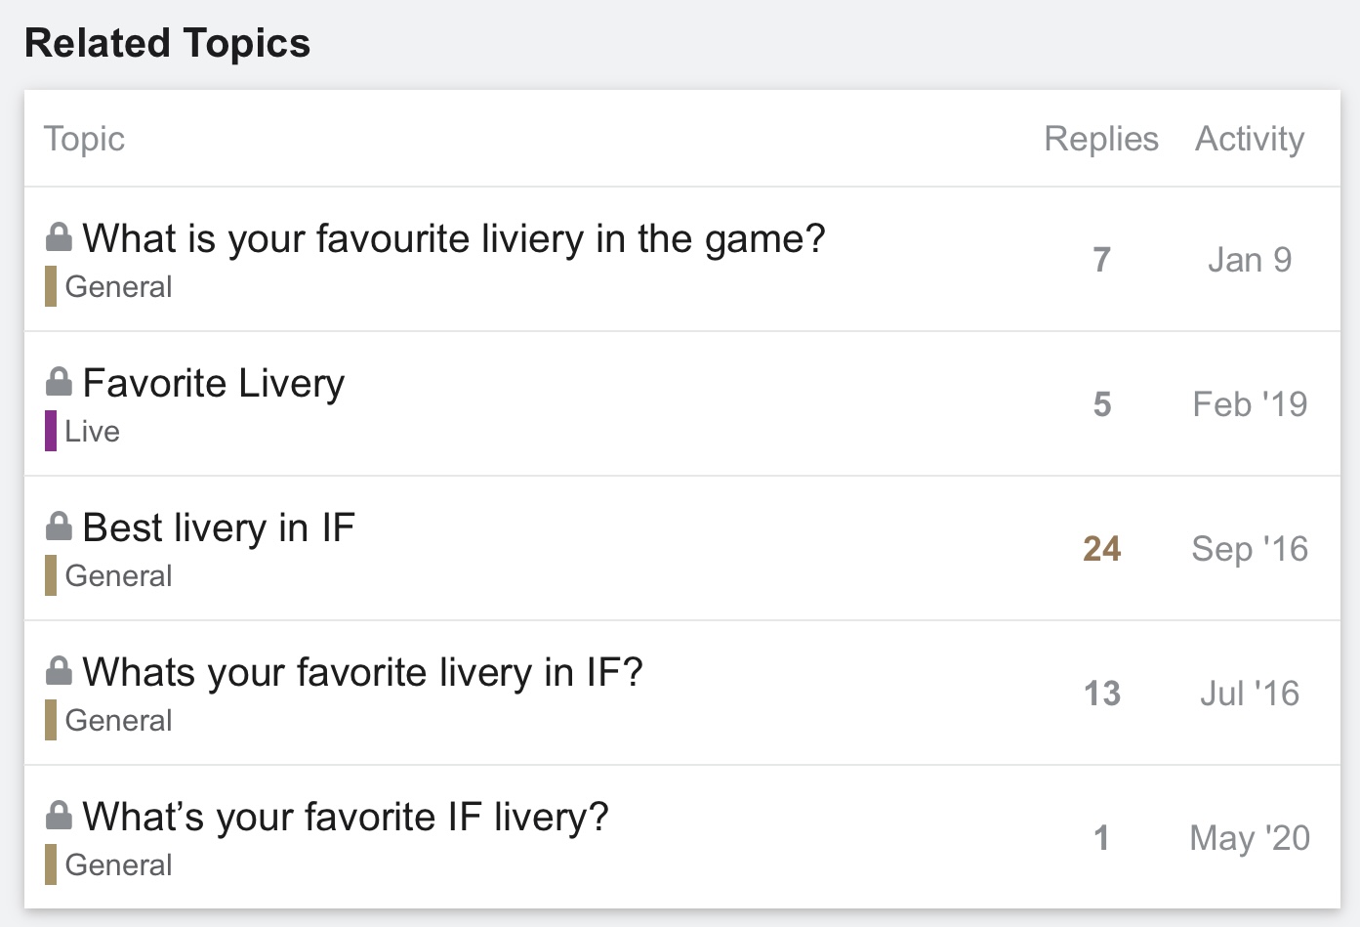1360x927 pixels.
Task: Click the Jan 9 activity date
Action: point(1250,260)
